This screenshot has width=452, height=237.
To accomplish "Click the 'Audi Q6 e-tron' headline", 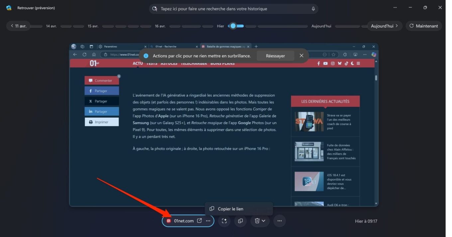I will click(338, 205).
